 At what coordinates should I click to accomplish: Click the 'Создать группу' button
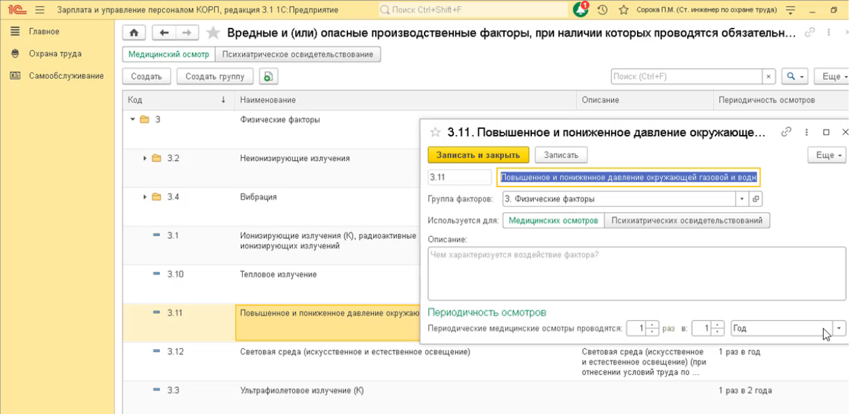(215, 77)
